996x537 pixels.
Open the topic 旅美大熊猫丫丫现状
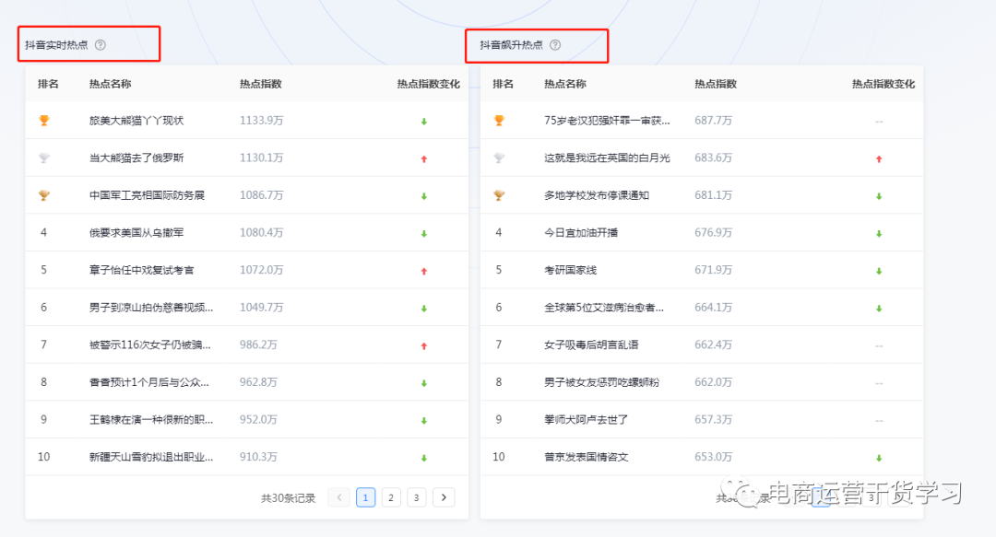(x=136, y=121)
